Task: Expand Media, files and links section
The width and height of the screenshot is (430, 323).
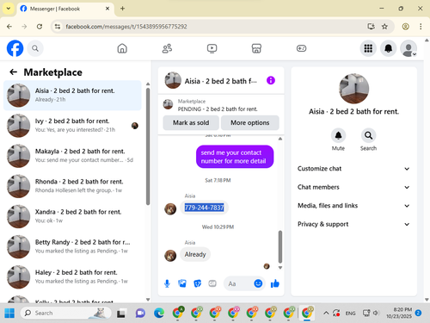Action: coord(353,206)
